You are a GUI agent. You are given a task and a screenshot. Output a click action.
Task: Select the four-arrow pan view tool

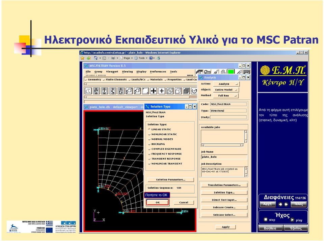click(x=154, y=91)
